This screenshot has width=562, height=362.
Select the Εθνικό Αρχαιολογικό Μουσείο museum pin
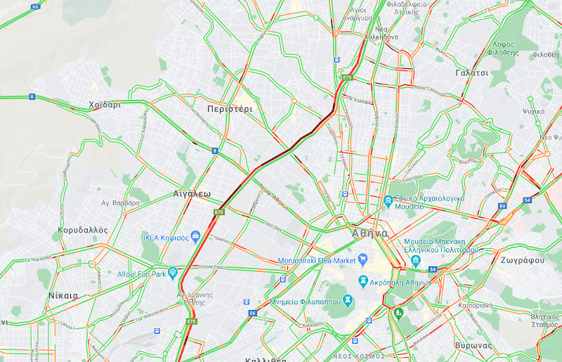coord(388,201)
